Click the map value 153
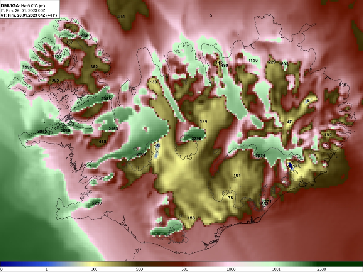This screenshot has width=363, height=272. pos(191,218)
